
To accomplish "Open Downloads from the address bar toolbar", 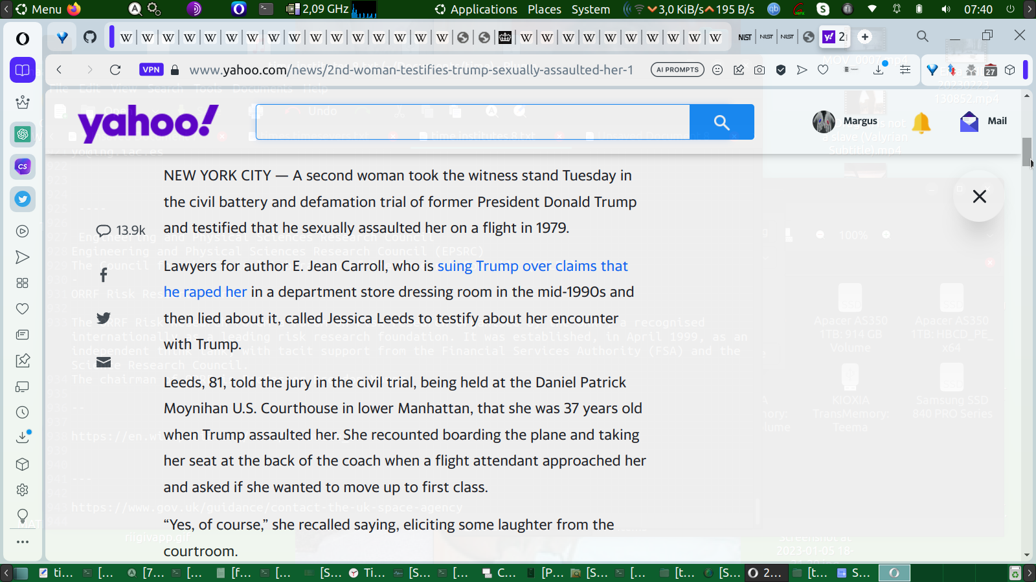I will click(x=879, y=70).
